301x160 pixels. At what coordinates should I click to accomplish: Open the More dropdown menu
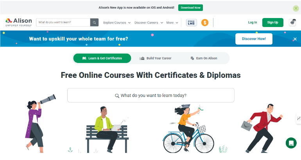pos(172,23)
